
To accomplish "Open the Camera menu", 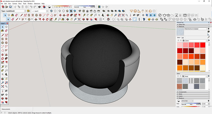I will click(15, 3).
